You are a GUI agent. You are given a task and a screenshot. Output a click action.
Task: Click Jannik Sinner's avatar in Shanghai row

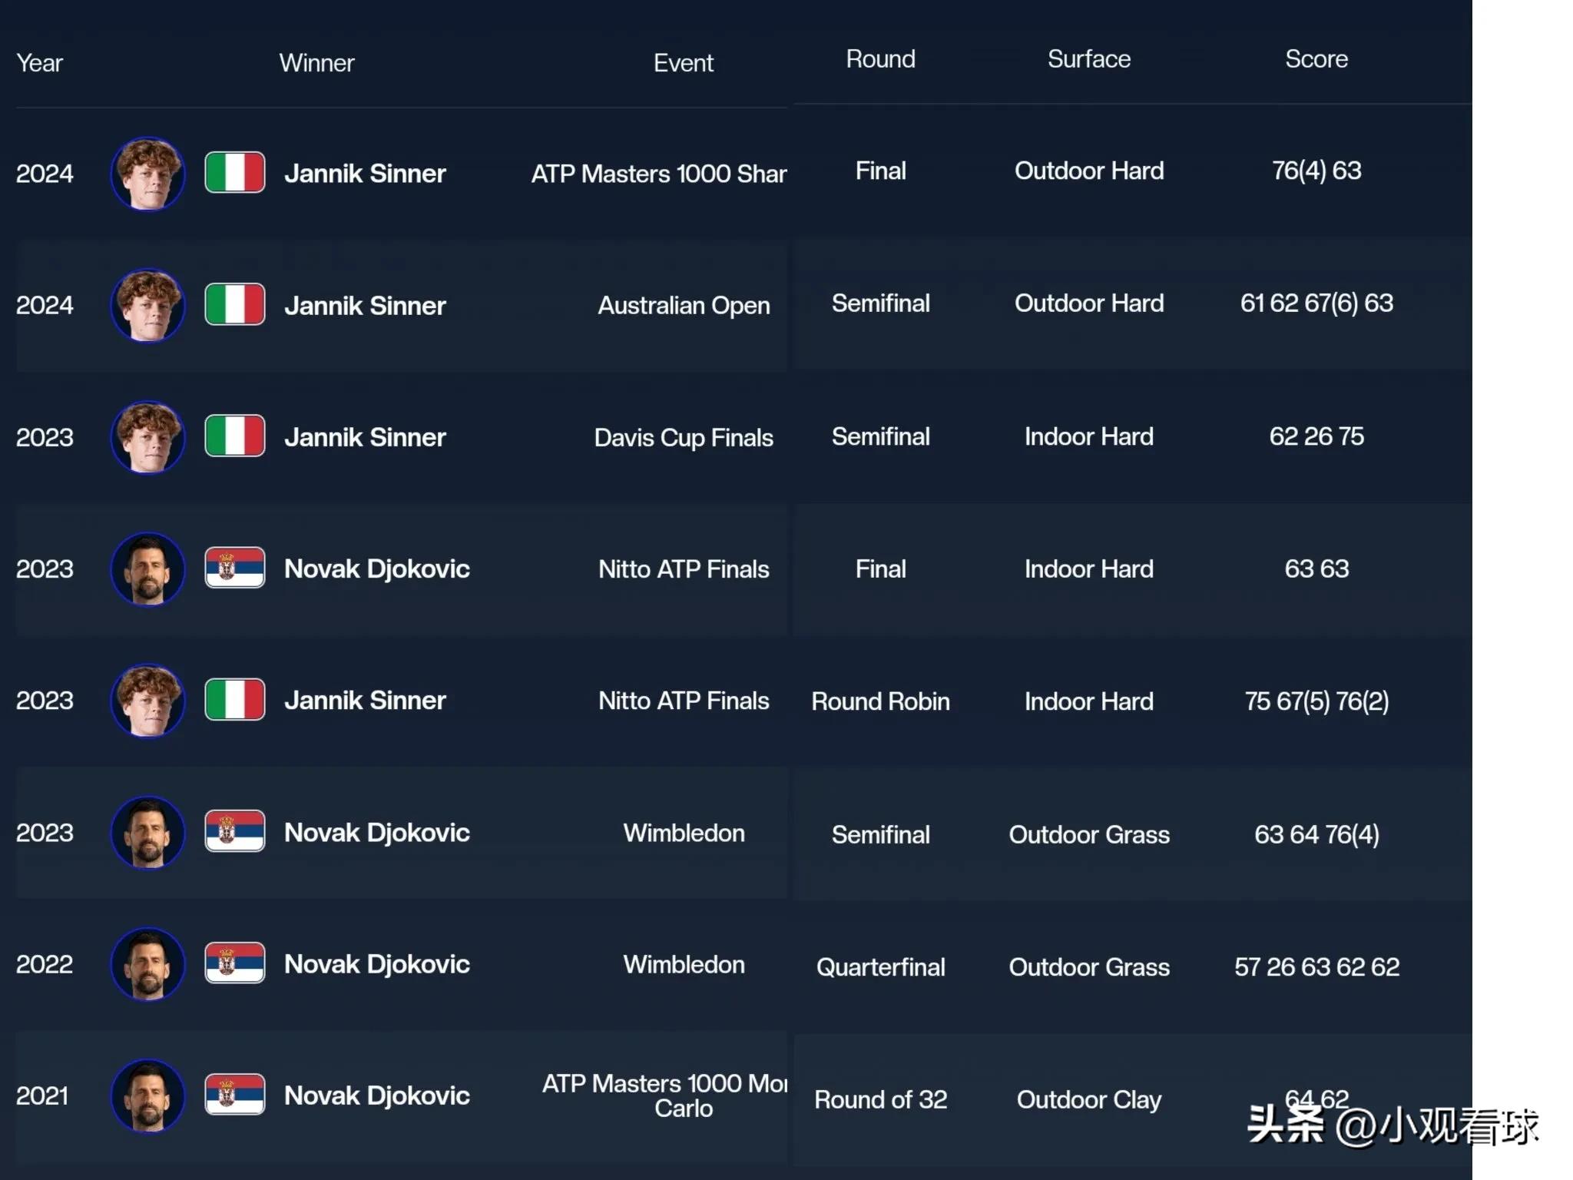tap(148, 174)
